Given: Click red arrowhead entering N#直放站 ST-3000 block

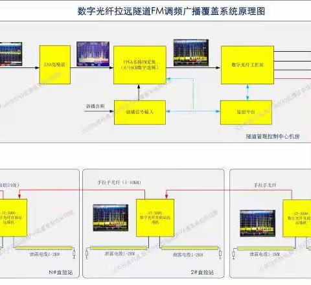Looking at the screenshot, I should [x=19, y=196].
